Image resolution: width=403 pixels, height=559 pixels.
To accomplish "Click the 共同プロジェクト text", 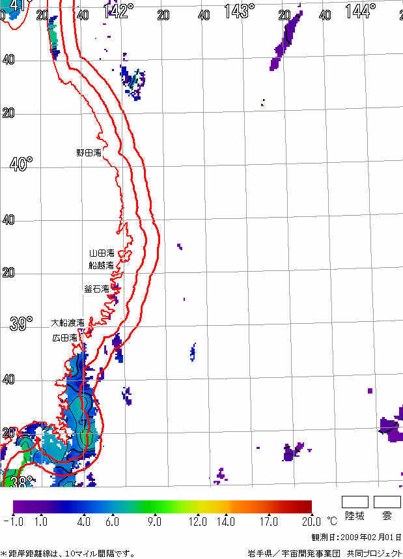I will [x=375, y=554].
